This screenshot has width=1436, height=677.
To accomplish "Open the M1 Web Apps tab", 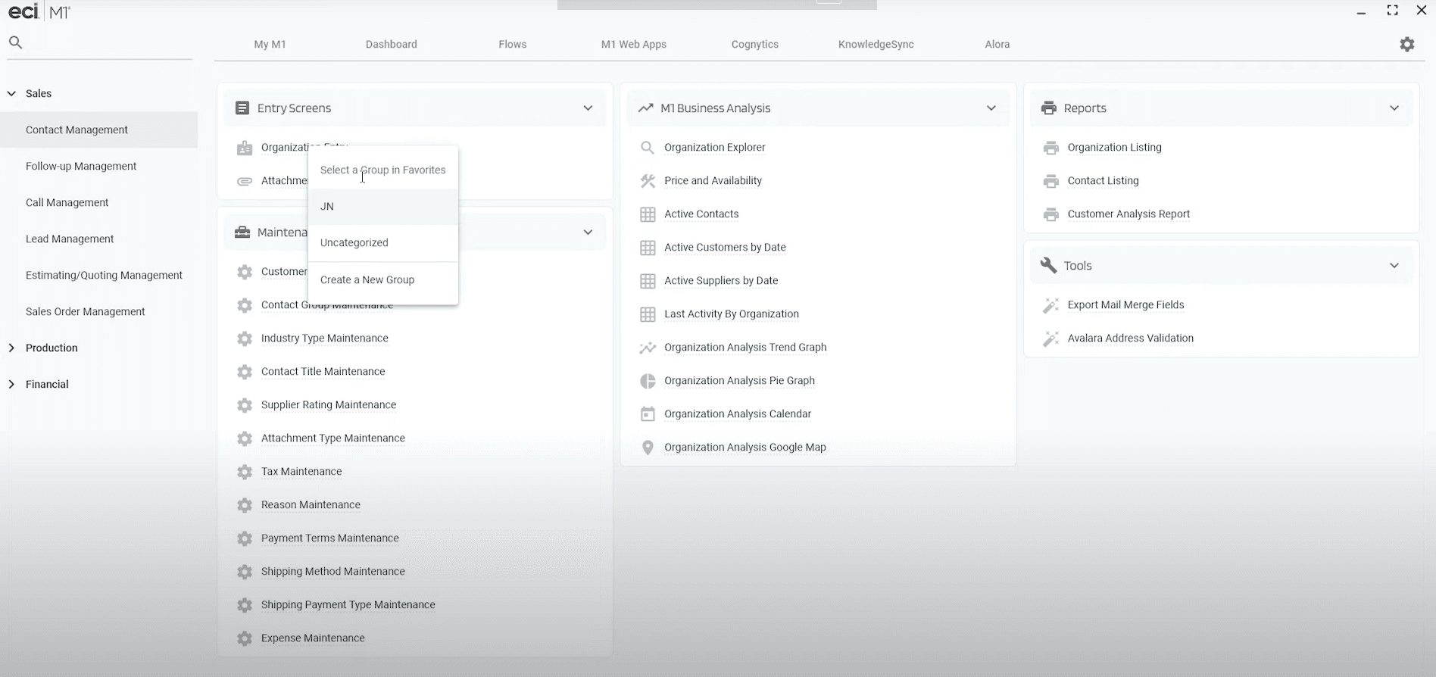I will (634, 45).
